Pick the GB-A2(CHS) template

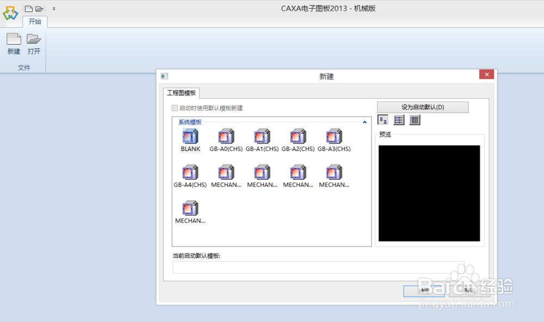(298, 141)
